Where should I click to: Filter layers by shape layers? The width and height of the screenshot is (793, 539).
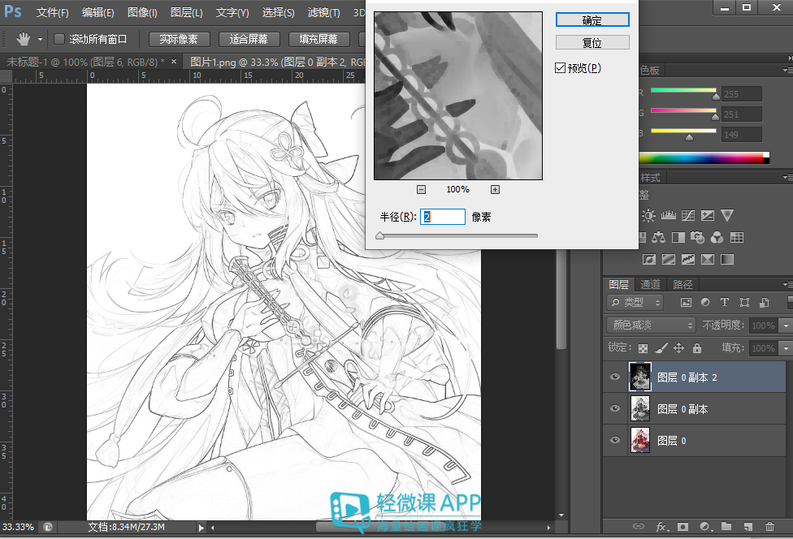[744, 302]
